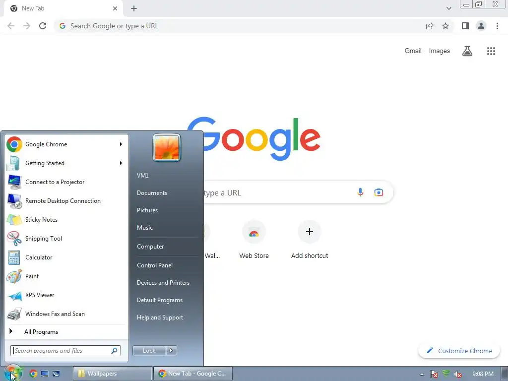The width and height of the screenshot is (508, 381).
Task: Bookmark this tab with star icon
Action: [445, 26]
